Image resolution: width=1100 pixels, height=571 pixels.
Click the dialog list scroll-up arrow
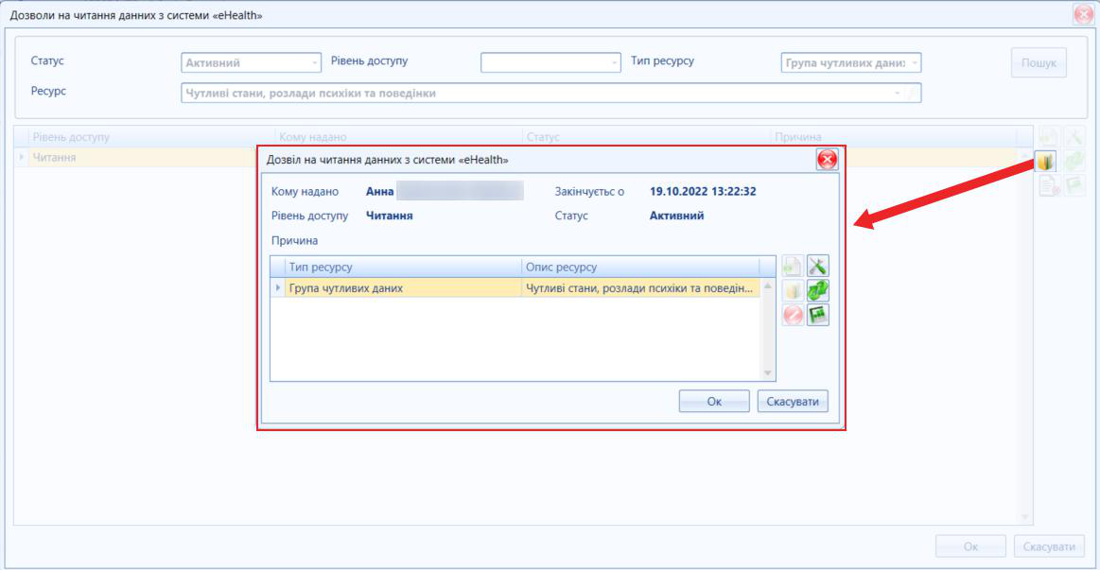click(767, 285)
